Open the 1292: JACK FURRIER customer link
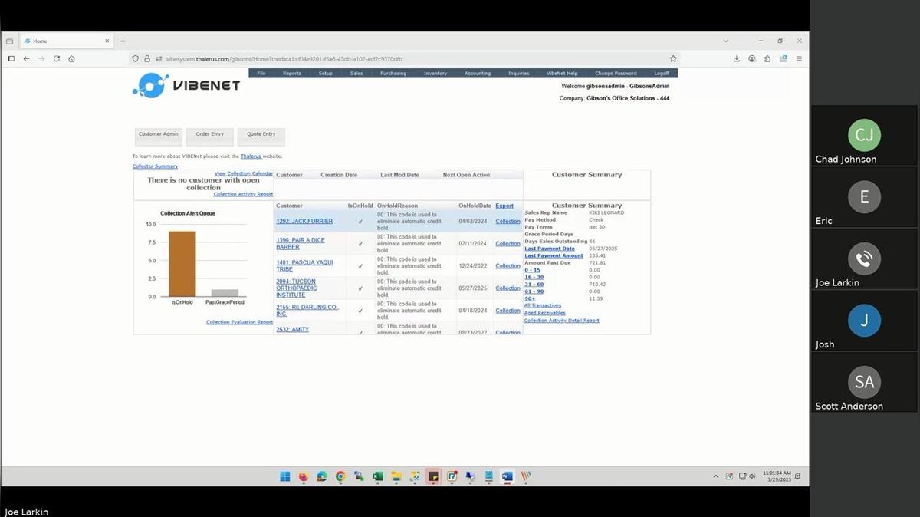920x517 pixels. pos(304,222)
